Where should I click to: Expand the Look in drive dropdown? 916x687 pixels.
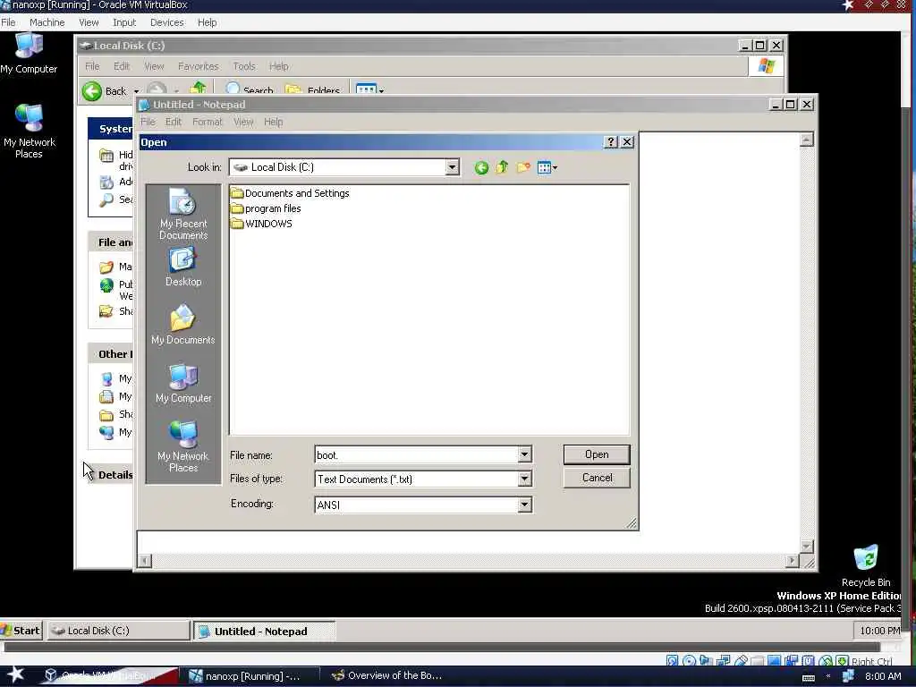(x=452, y=167)
